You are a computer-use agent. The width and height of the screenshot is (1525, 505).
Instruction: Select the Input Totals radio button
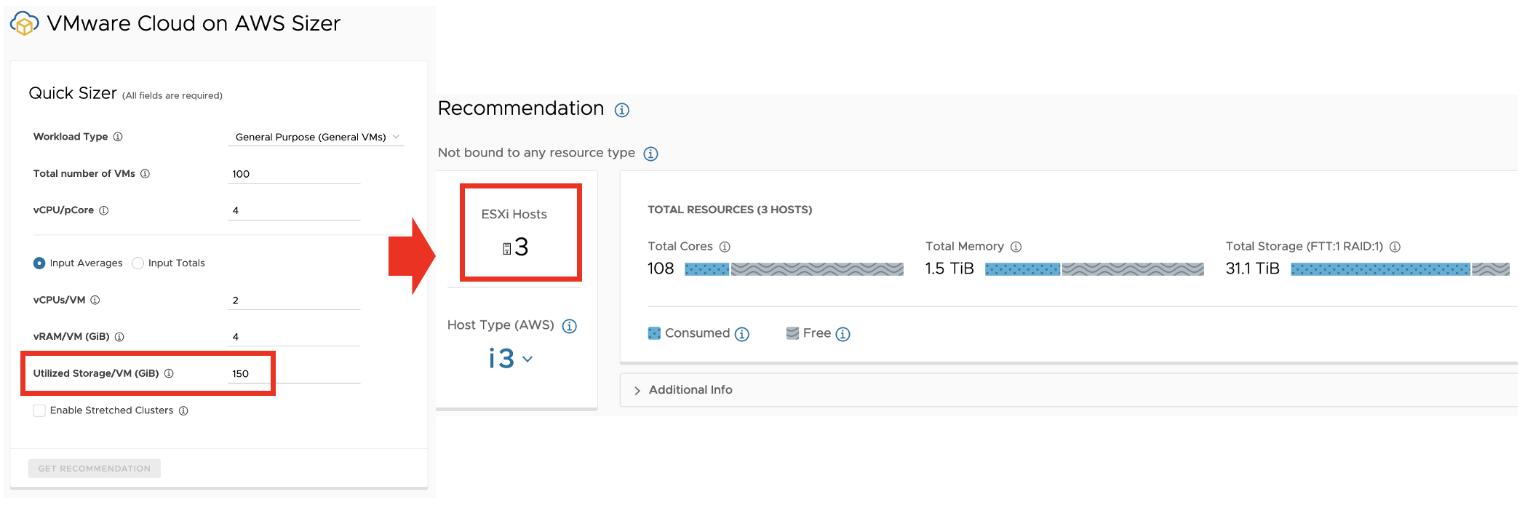click(x=138, y=263)
